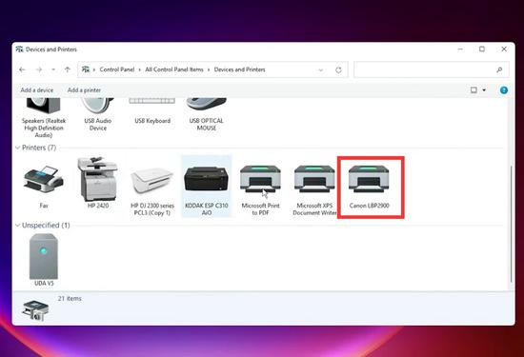Select the Fax printer icon
Screen dimensions: 524x357
[x=44, y=179]
